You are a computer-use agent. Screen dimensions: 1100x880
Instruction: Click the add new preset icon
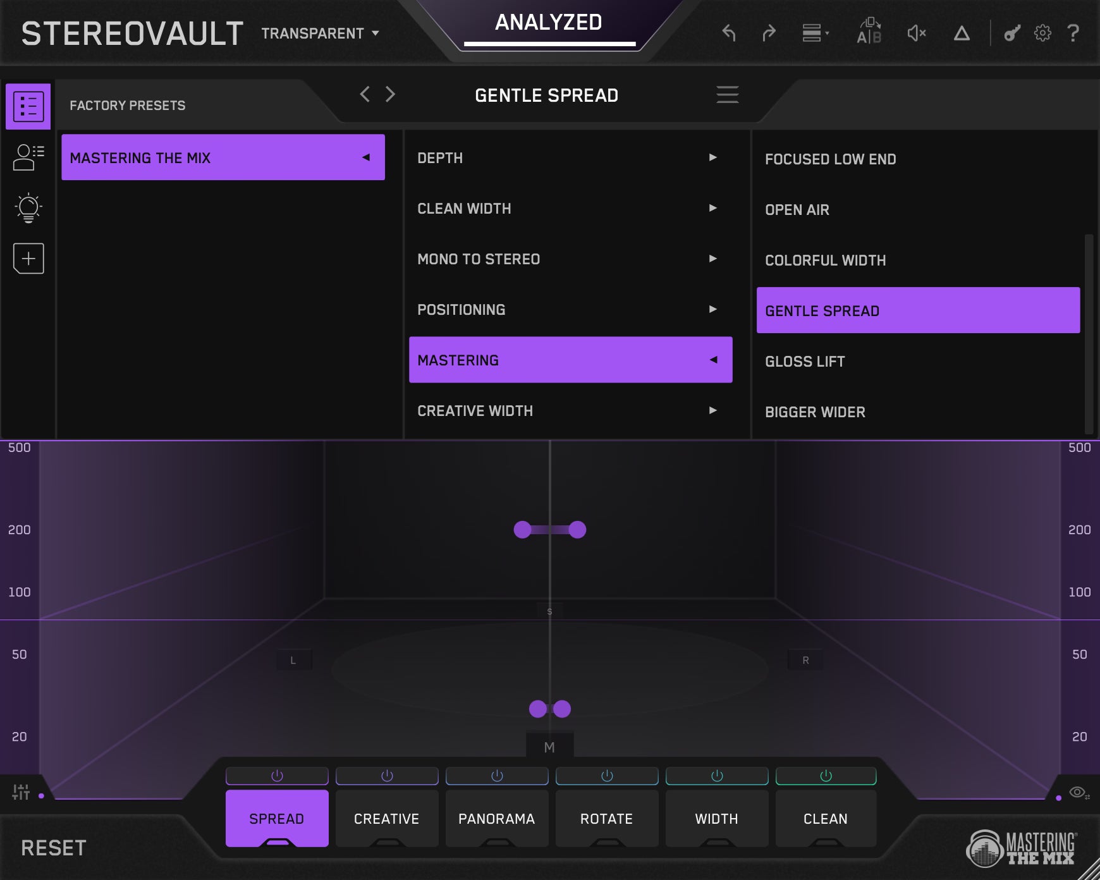coord(28,259)
